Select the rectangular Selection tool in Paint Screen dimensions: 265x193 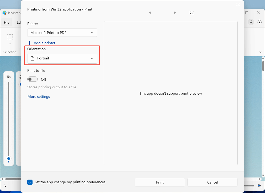tap(10, 37)
